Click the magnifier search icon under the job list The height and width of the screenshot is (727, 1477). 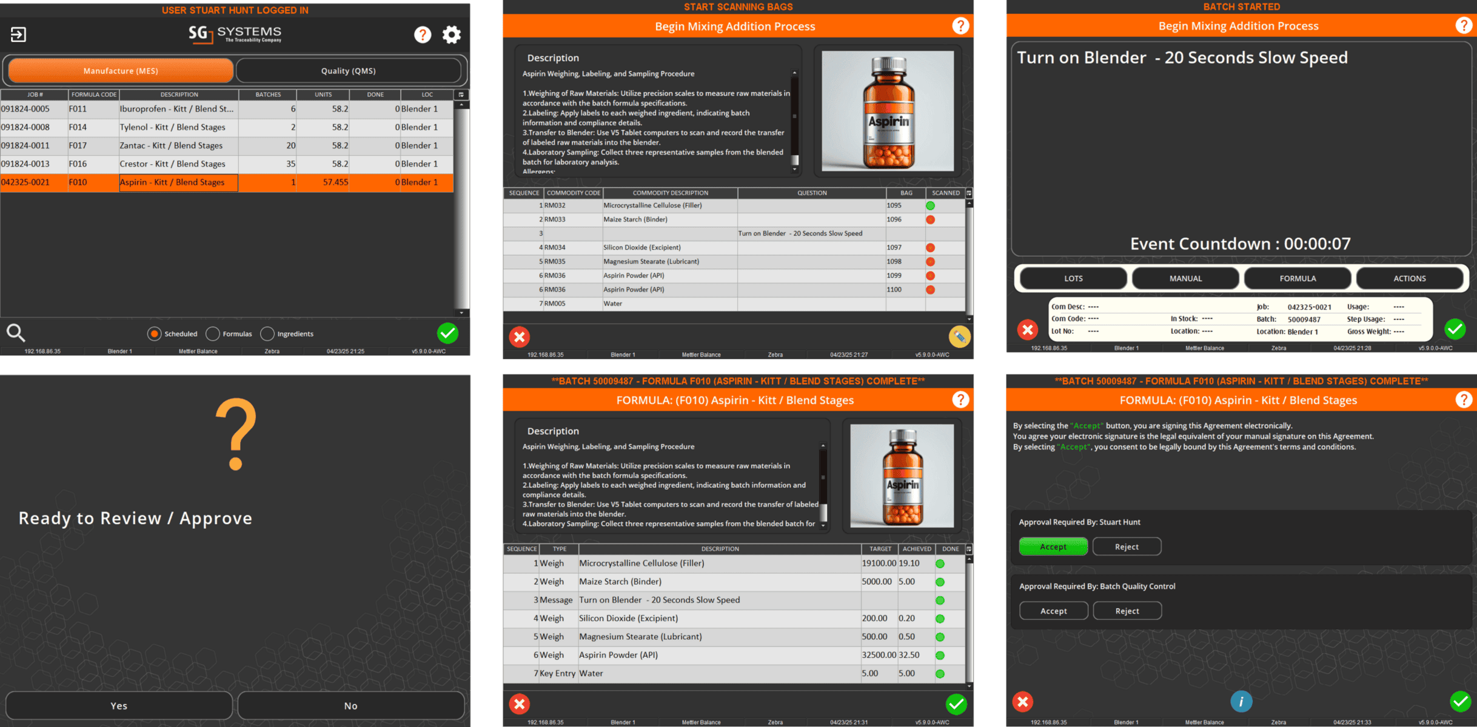[16, 333]
